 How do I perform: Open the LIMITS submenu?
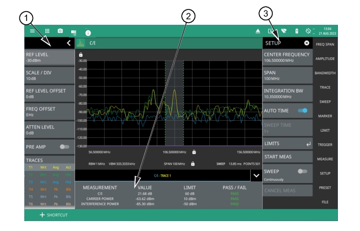(287, 143)
